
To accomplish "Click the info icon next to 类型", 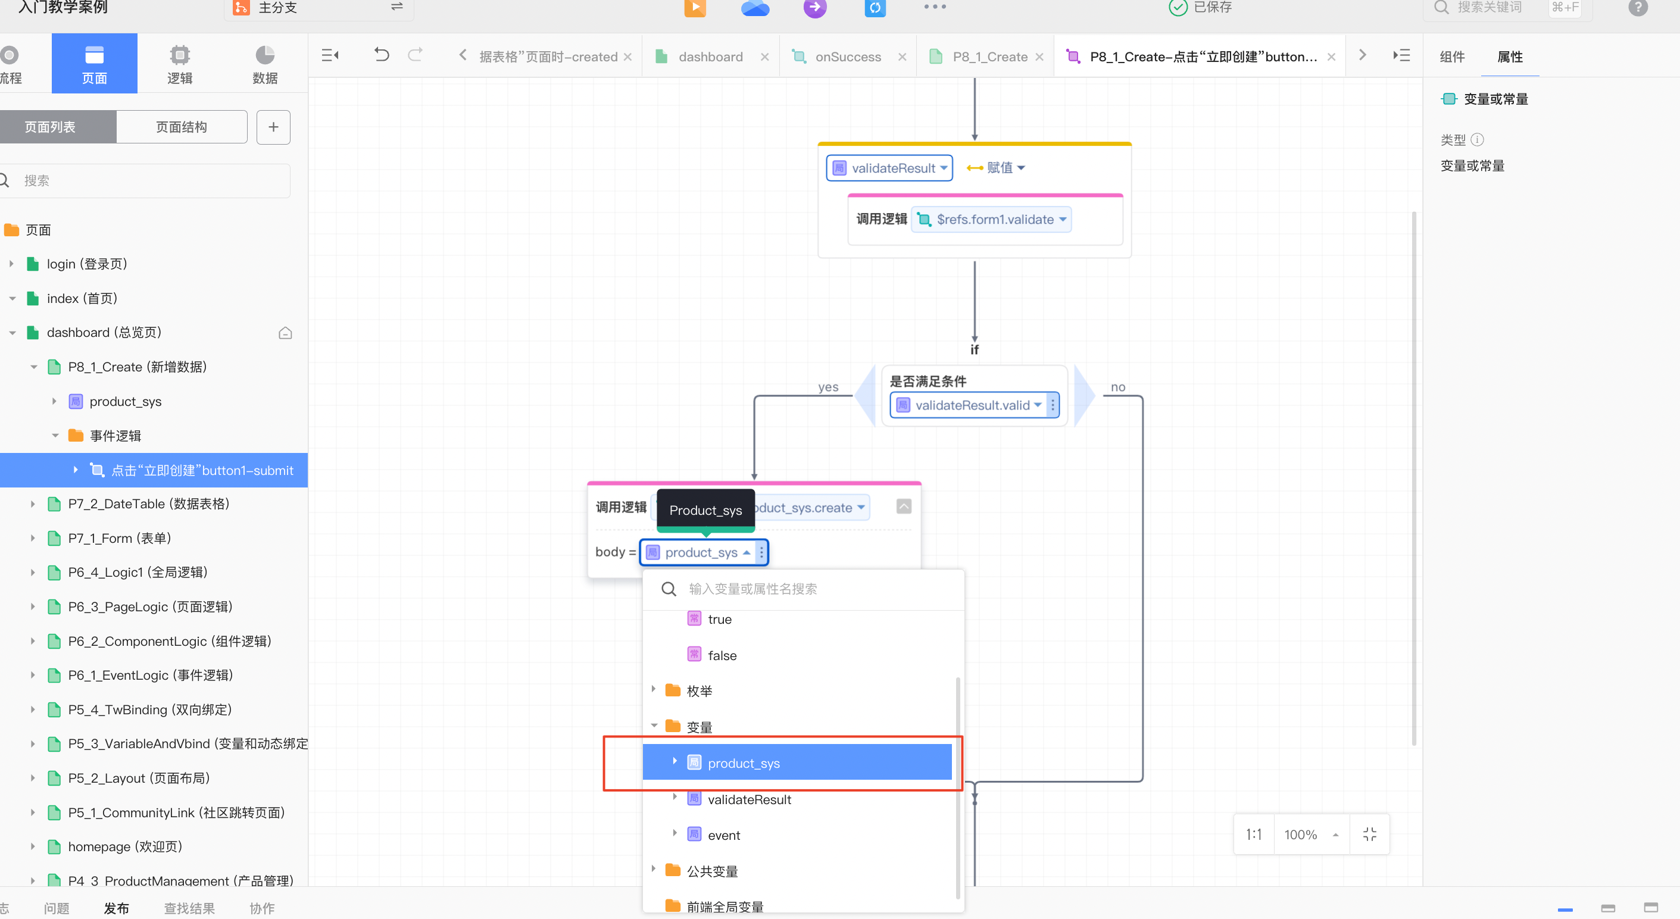I will [x=1477, y=140].
